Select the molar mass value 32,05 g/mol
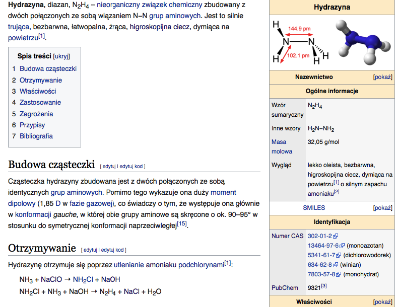 click(323, 142)
